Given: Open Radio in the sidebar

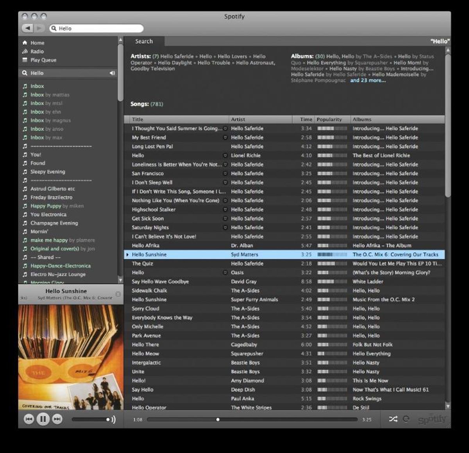Looking at the screenshot, I should click(37, 52).
